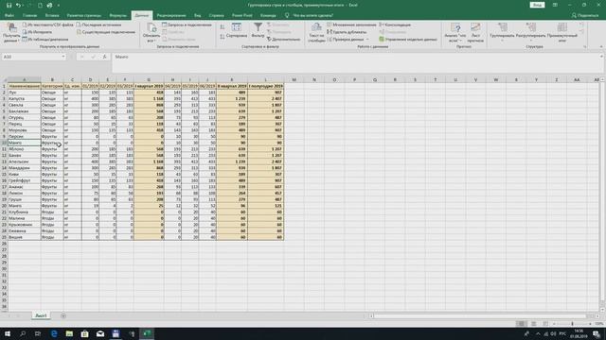606x340 pixels.
Task: Click the Группировать icon
Action: tap(502, 31)
